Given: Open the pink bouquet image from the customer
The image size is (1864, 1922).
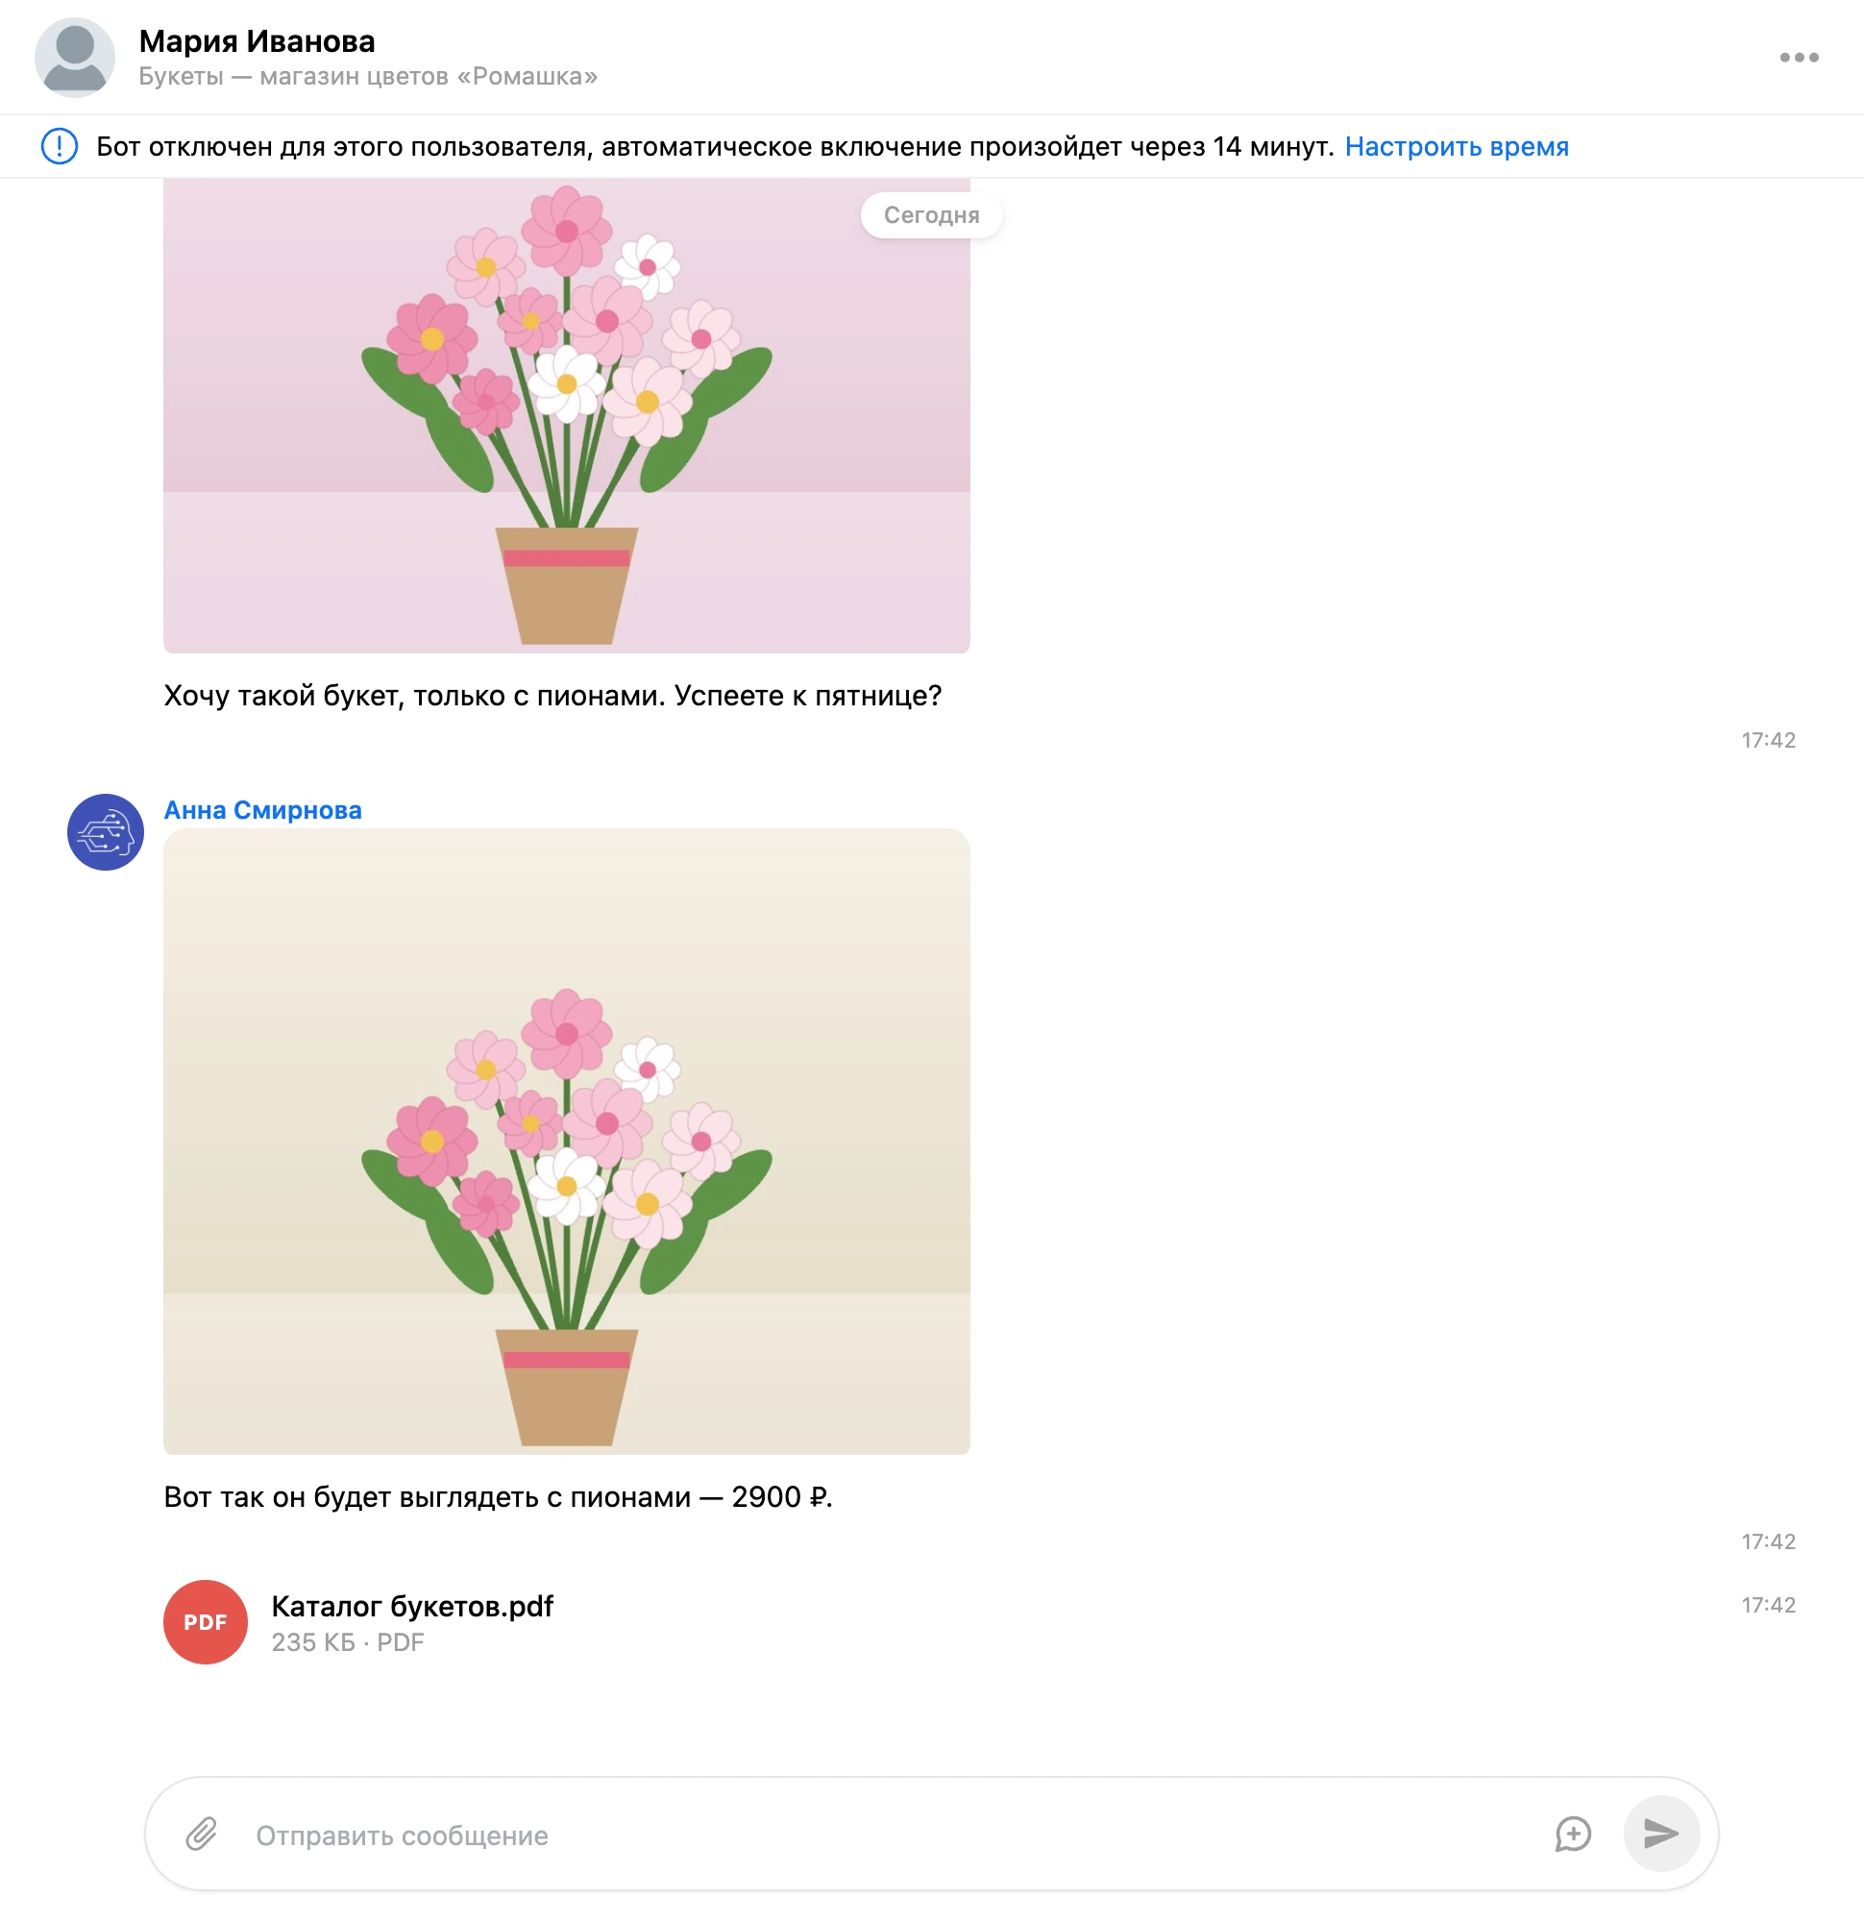Looking at the screenshot, I should [x=567, y=416].
